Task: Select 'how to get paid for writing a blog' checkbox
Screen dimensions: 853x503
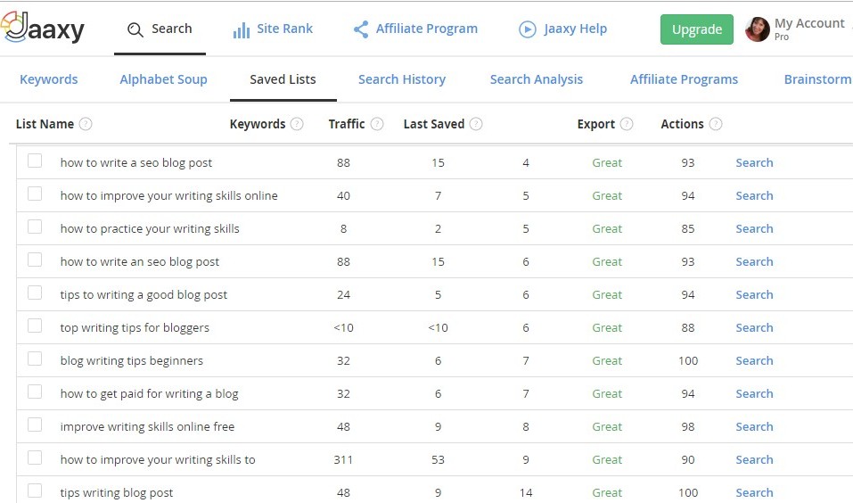Action: coord(35,392)
